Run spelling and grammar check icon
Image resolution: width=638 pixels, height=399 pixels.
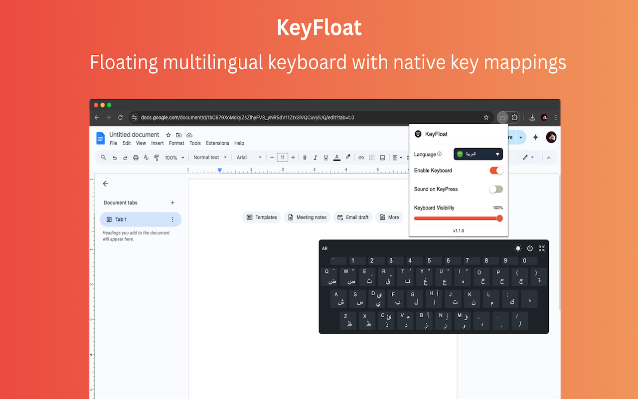click(146, 158)
